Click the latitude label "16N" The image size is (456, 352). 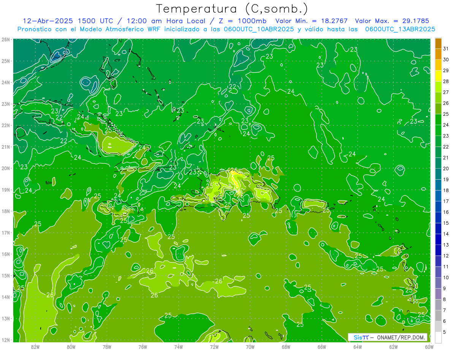point(5,254)
